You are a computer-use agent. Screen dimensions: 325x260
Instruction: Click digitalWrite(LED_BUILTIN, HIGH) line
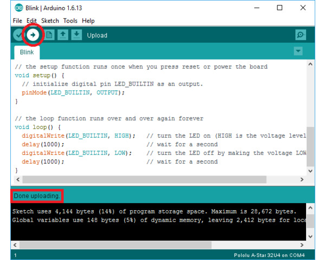click(79, 135)
